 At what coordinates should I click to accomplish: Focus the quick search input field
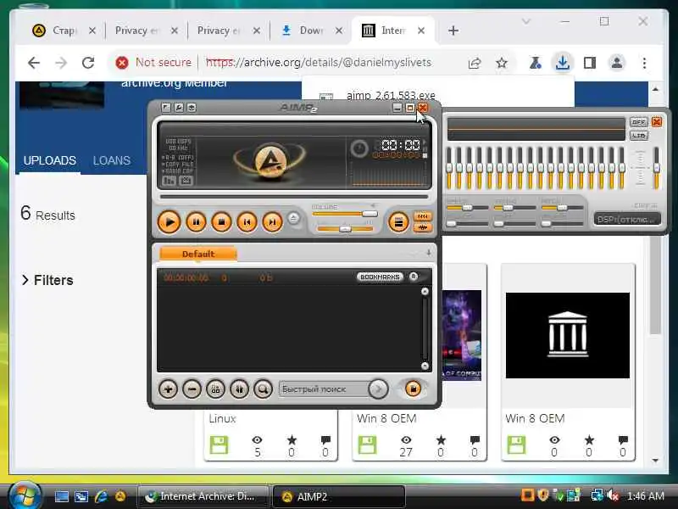coord(324,389)
